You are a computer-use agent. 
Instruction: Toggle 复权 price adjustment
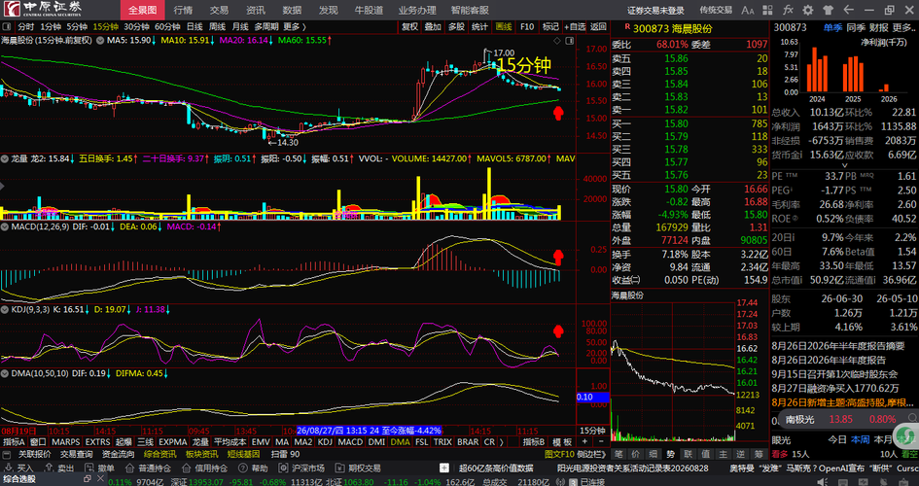409,27
